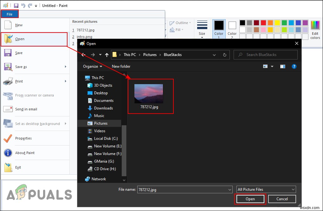This screenshot has height=211, width=323.
Task: Click the up-one-level arrow in Open dialog
Action: 107,54
